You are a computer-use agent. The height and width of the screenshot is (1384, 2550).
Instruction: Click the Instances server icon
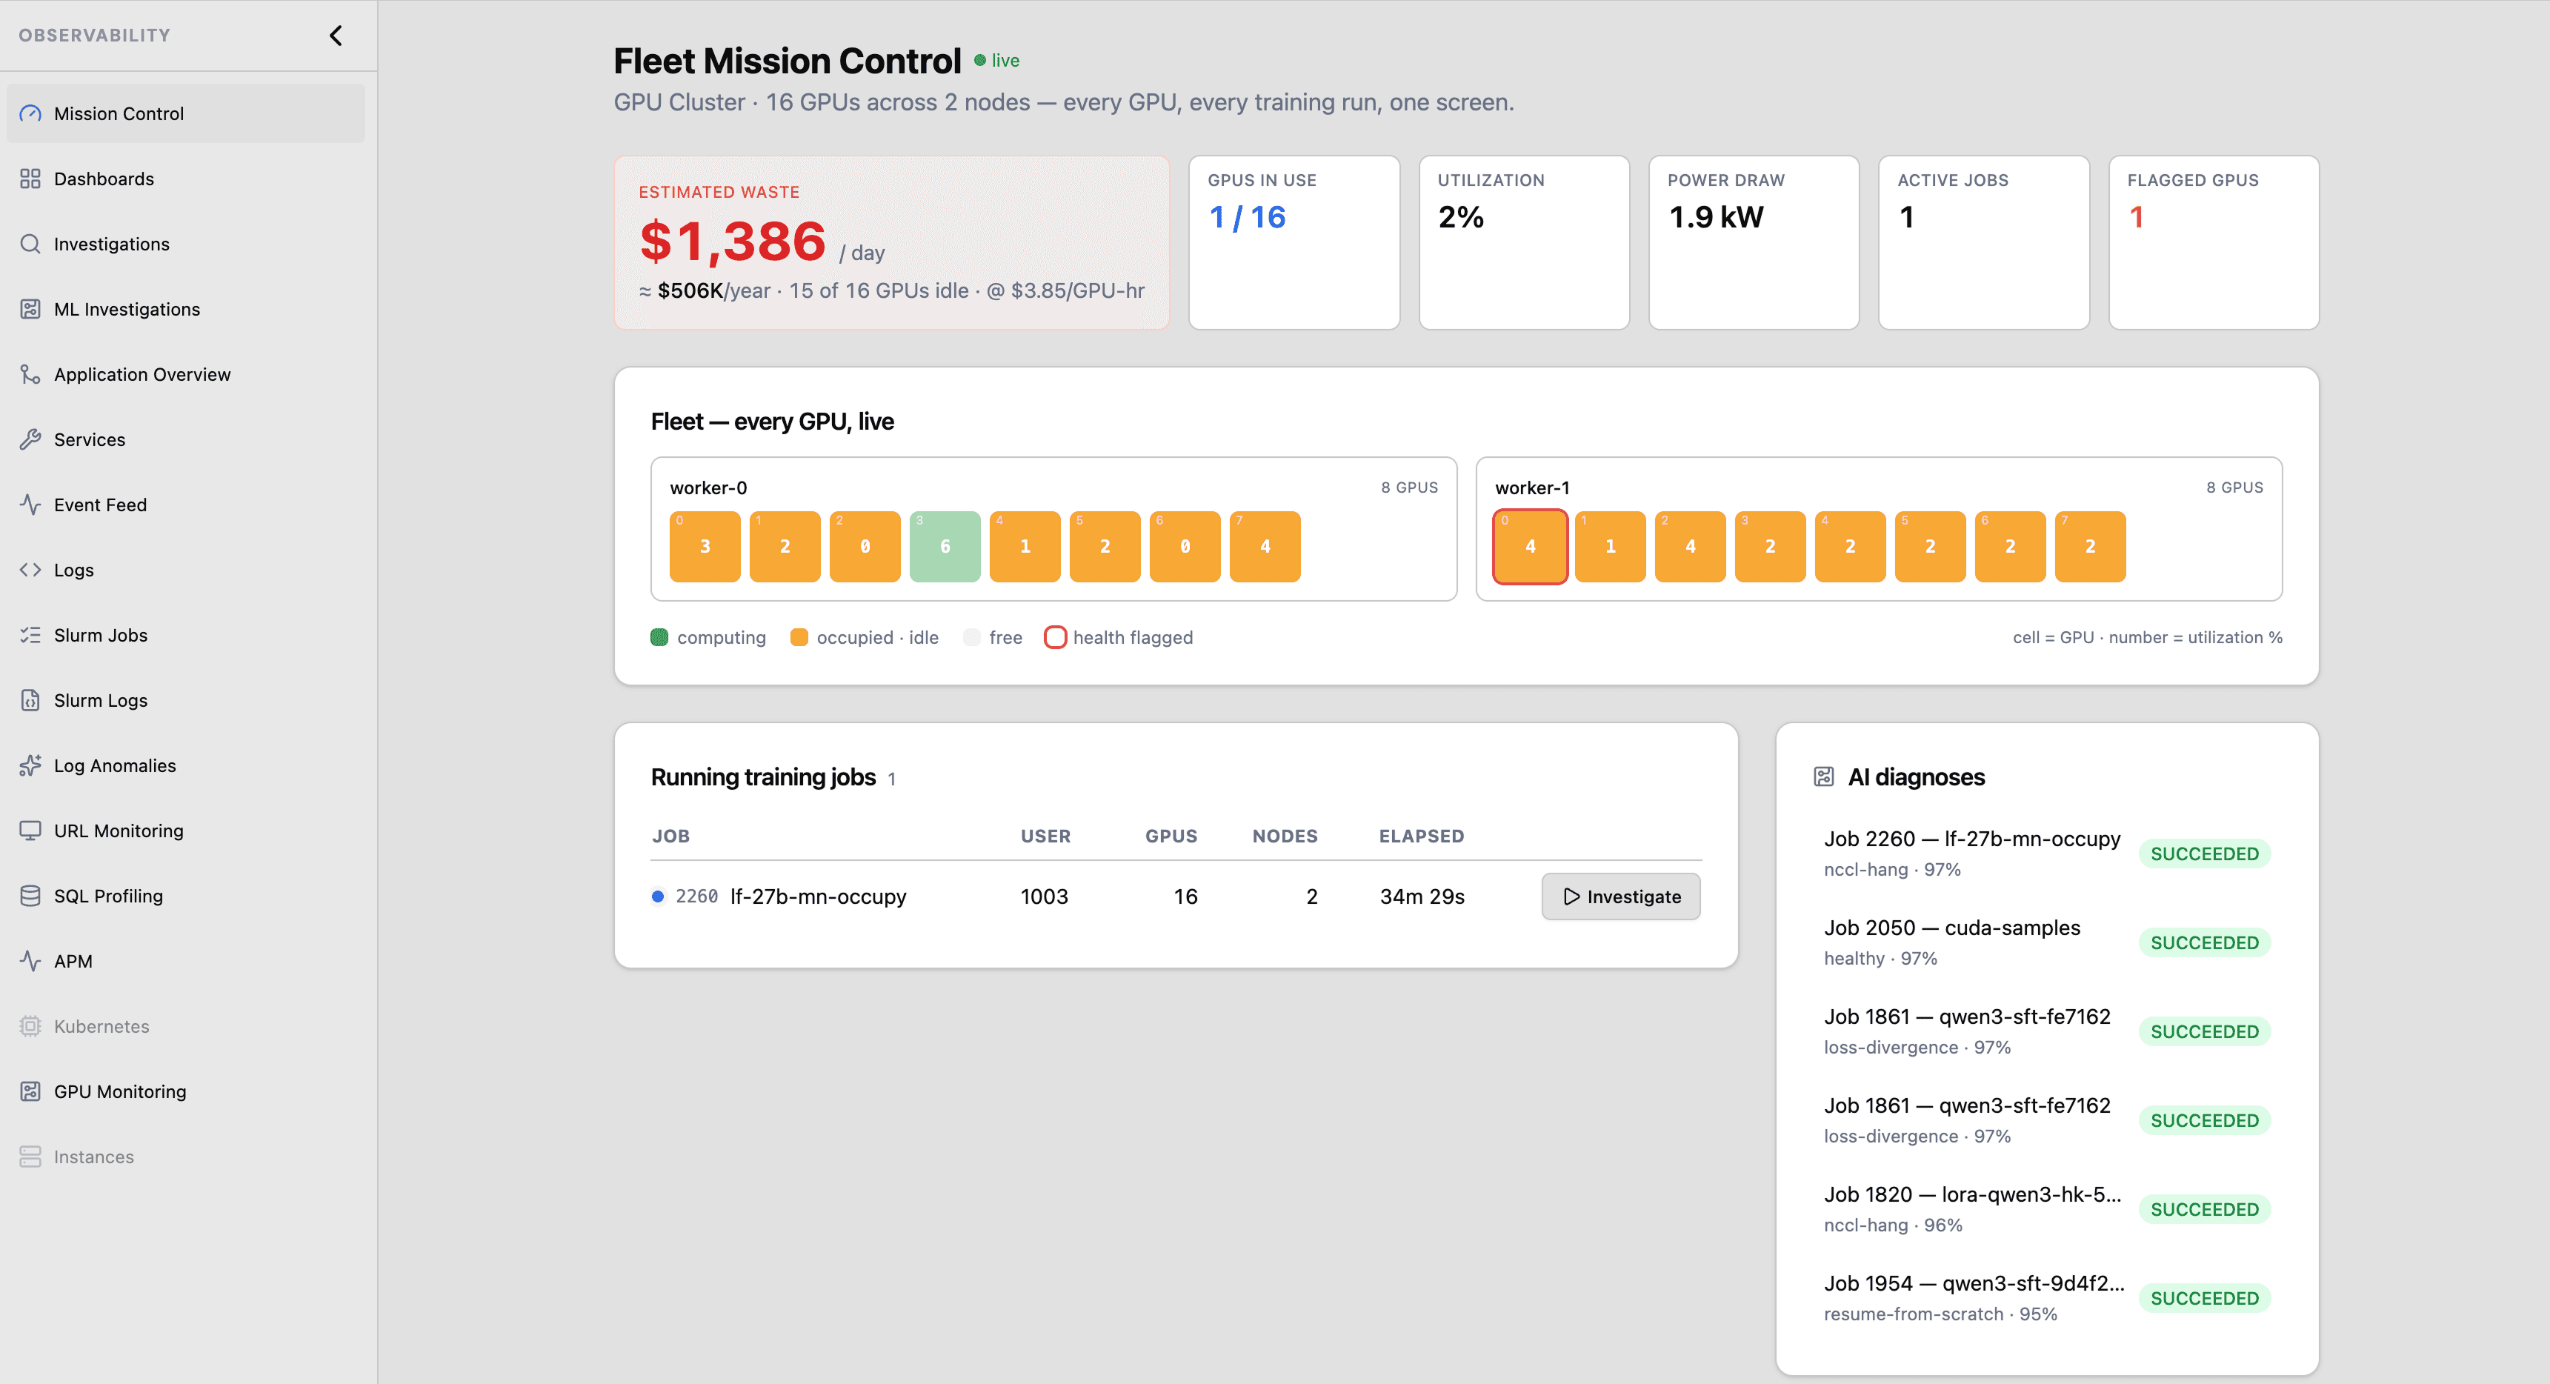[30, 1157]
